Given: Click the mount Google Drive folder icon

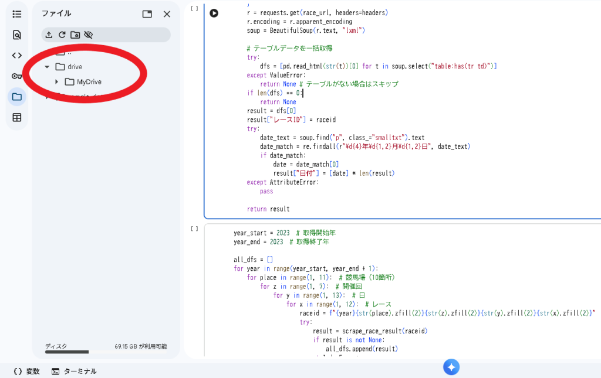Looking at the screenshot, I should [x=75, y=35].
